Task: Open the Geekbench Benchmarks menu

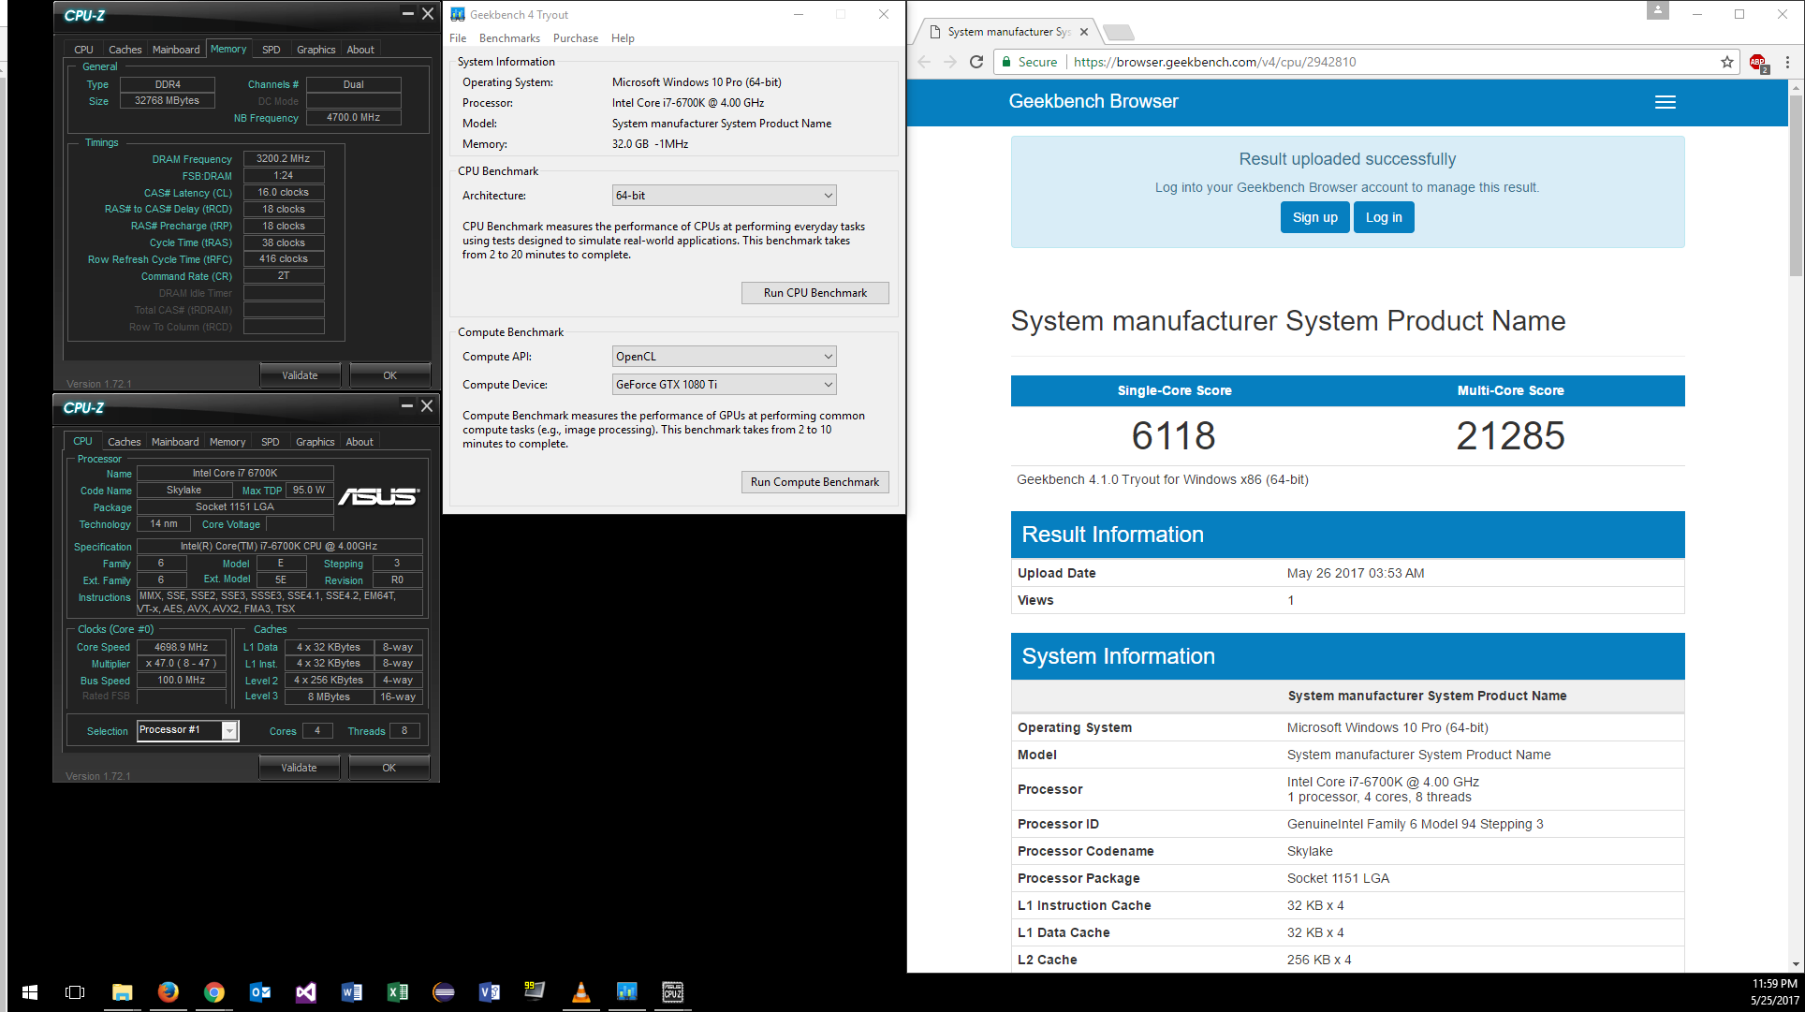Action: pos(509,38)
